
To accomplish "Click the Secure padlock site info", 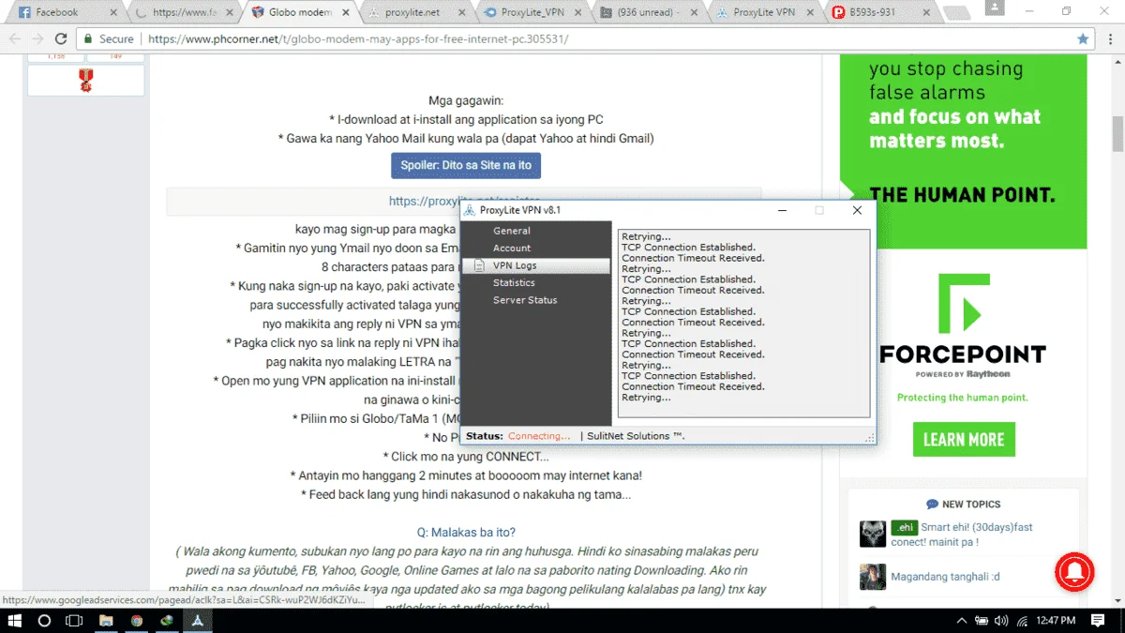I will tap(109, 39).
